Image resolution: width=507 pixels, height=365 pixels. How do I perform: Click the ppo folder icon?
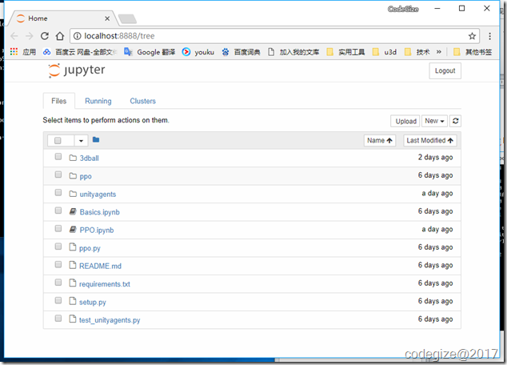coord(73,176)
